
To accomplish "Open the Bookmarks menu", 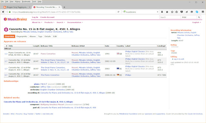I will 26,2.
